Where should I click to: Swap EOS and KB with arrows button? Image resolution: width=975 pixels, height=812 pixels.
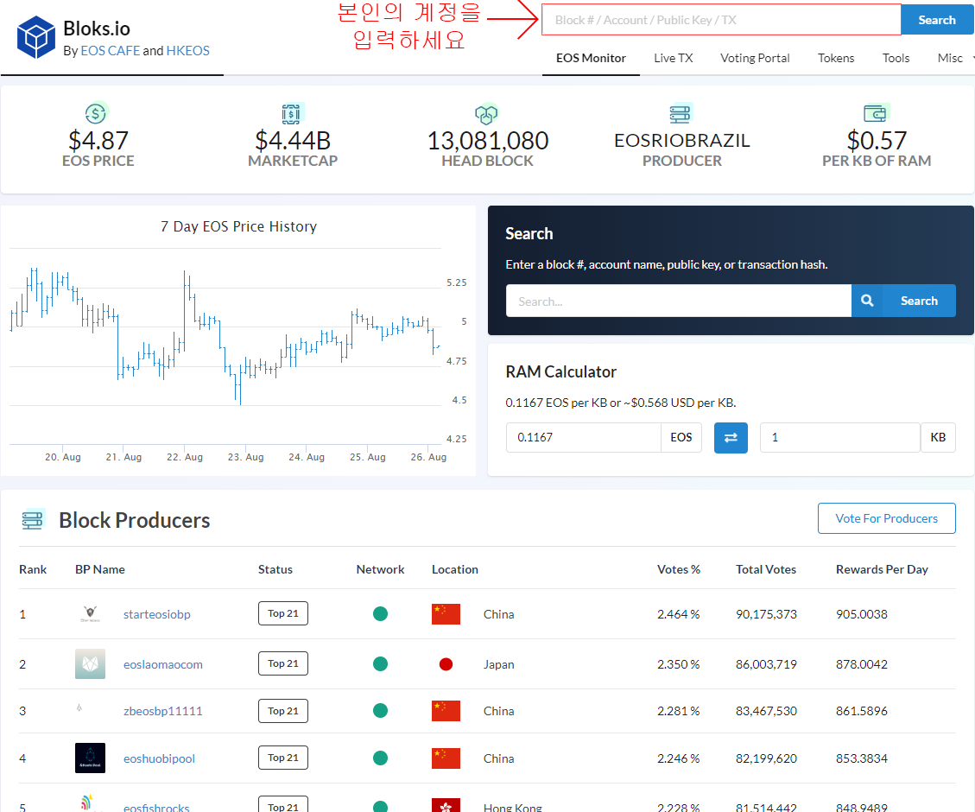click(731, 438)
